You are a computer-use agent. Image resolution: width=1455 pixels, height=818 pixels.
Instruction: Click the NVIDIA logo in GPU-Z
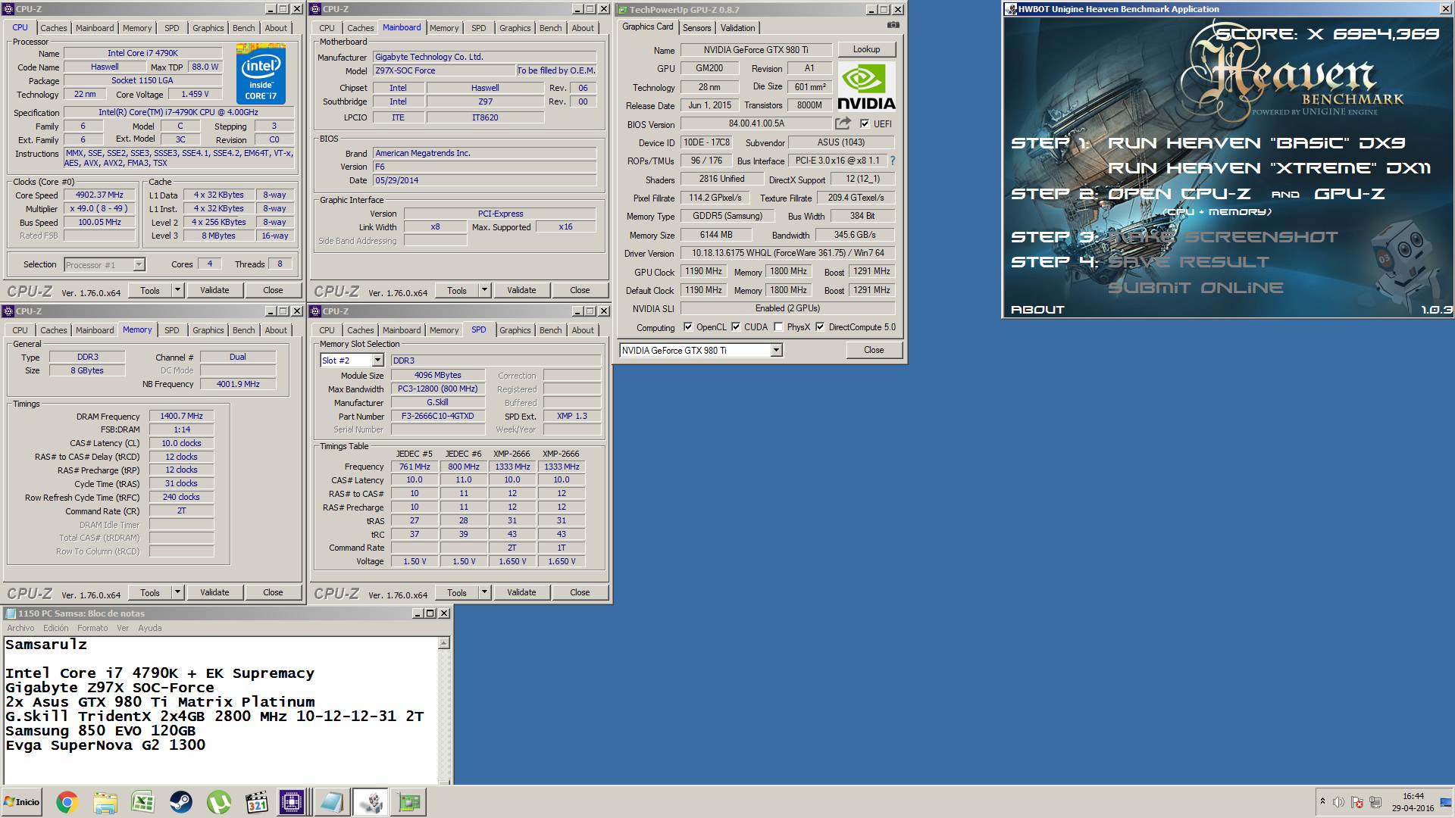[866, 86]
